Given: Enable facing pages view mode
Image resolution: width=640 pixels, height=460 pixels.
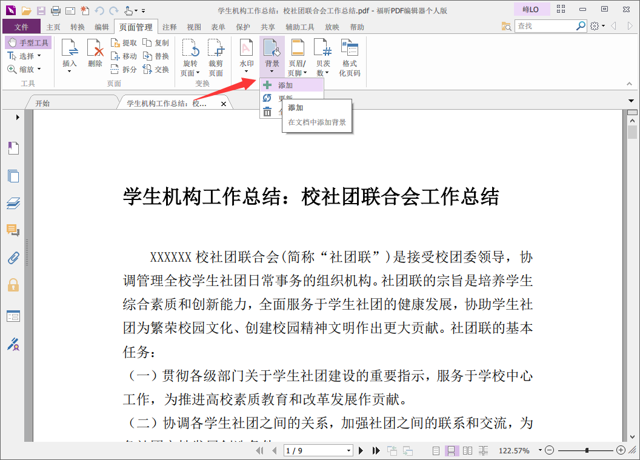Looking at the screenshot, I should [467, 451].
